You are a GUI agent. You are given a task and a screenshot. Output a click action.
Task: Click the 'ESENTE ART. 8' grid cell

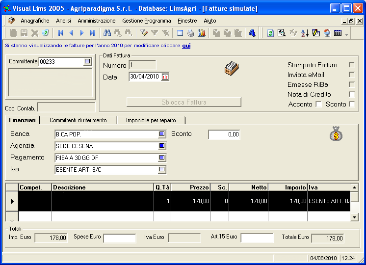(x=329, y=201)
